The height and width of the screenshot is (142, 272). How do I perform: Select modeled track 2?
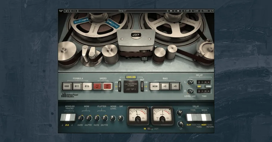coord(63,118)
